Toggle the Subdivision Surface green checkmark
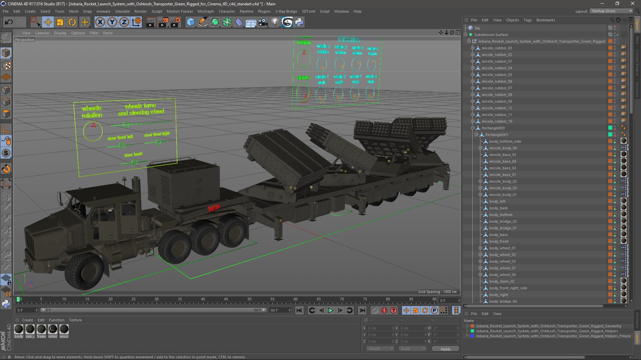641x360 pixels. 618,35
